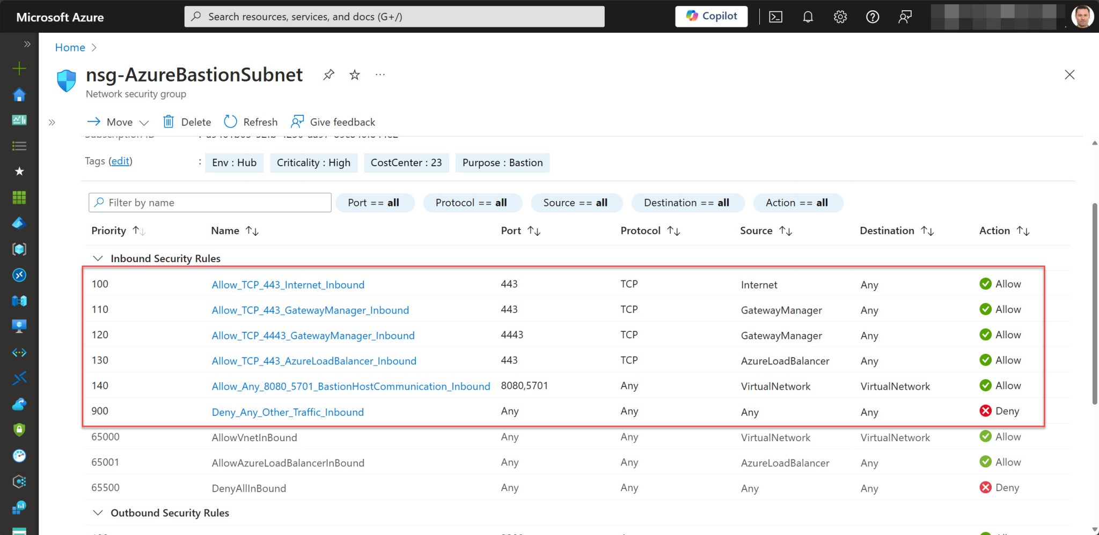Open Cloud Shell from the top bar
1099x535 pixels.
(775, 16)
